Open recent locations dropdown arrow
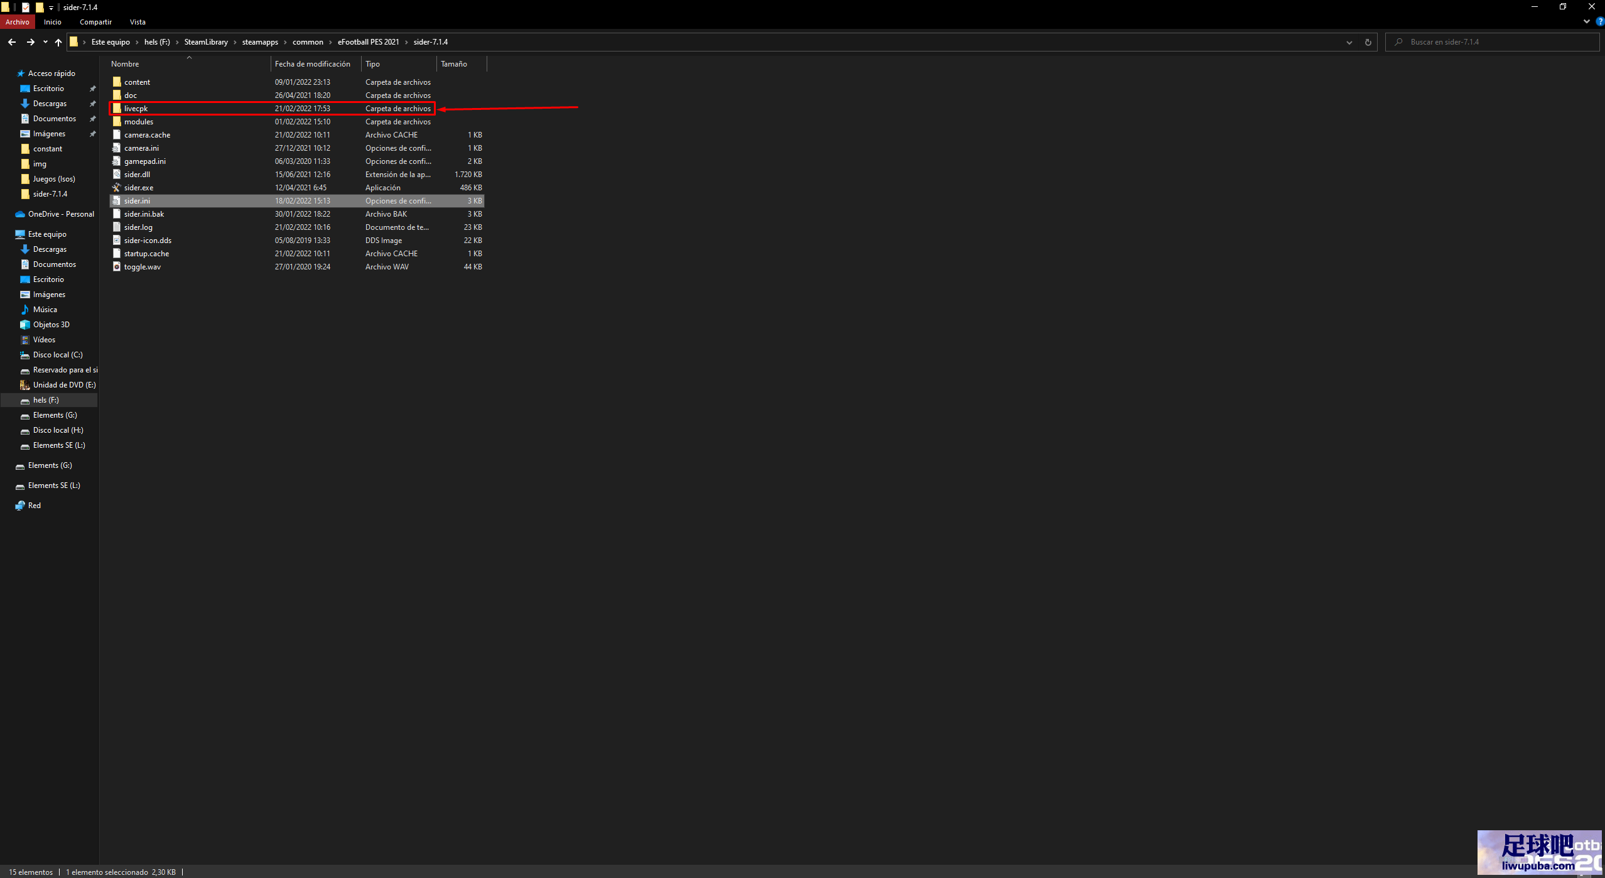 (45, 42)
